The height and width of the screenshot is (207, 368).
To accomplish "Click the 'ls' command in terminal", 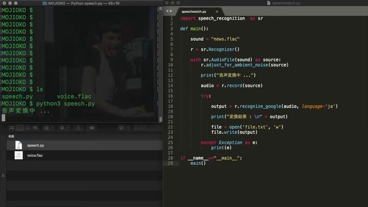I will click(40, 90).
